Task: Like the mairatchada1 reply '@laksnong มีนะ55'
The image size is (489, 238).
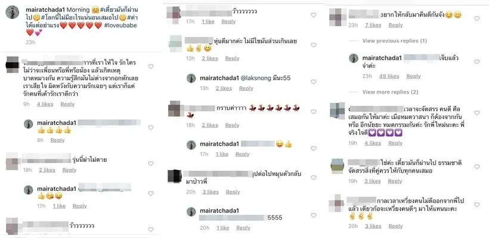Action: pyautogui.click(x=314, y=82)
